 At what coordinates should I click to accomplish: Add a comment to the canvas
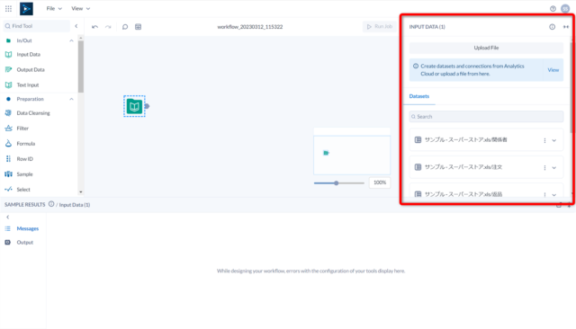click(125, 27)
